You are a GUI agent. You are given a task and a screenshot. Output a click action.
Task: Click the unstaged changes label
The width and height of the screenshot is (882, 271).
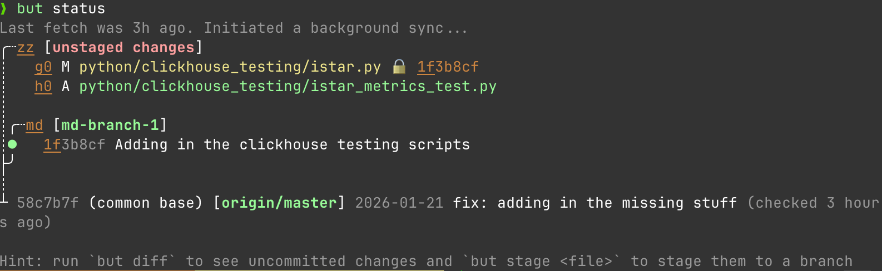pos(123,48)
